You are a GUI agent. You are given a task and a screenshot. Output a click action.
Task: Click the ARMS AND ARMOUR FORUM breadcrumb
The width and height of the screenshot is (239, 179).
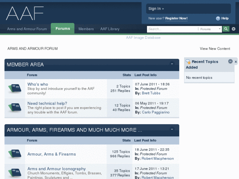(x=33, y=49)
